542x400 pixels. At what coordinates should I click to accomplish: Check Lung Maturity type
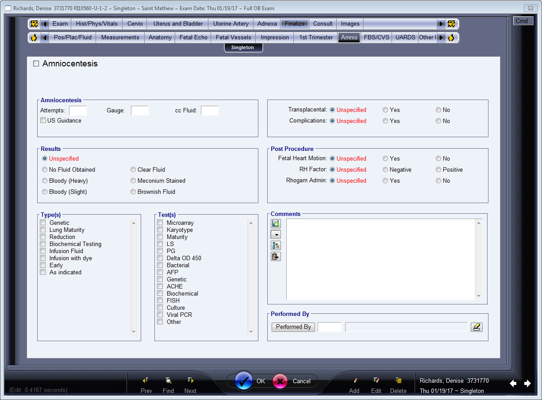43,230
